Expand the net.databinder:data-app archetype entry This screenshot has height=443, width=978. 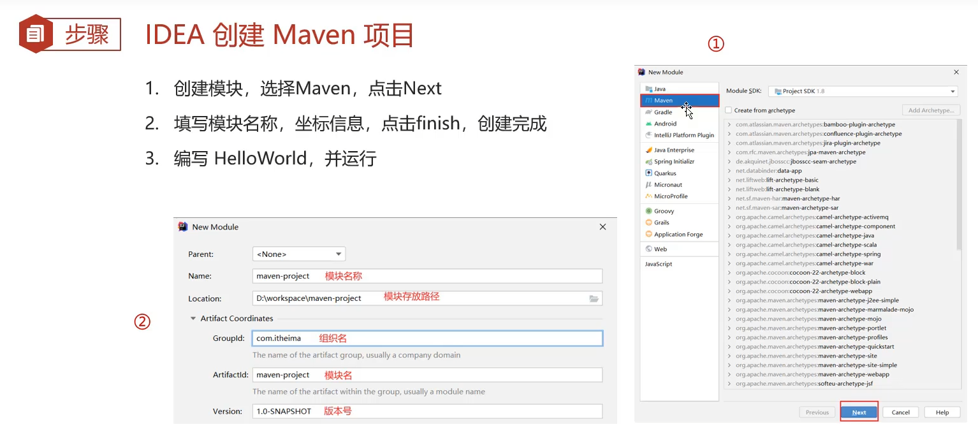[730, 170]
